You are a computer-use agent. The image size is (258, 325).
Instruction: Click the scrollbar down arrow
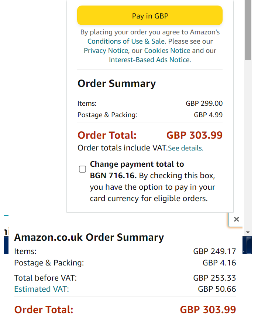point(248,232)
